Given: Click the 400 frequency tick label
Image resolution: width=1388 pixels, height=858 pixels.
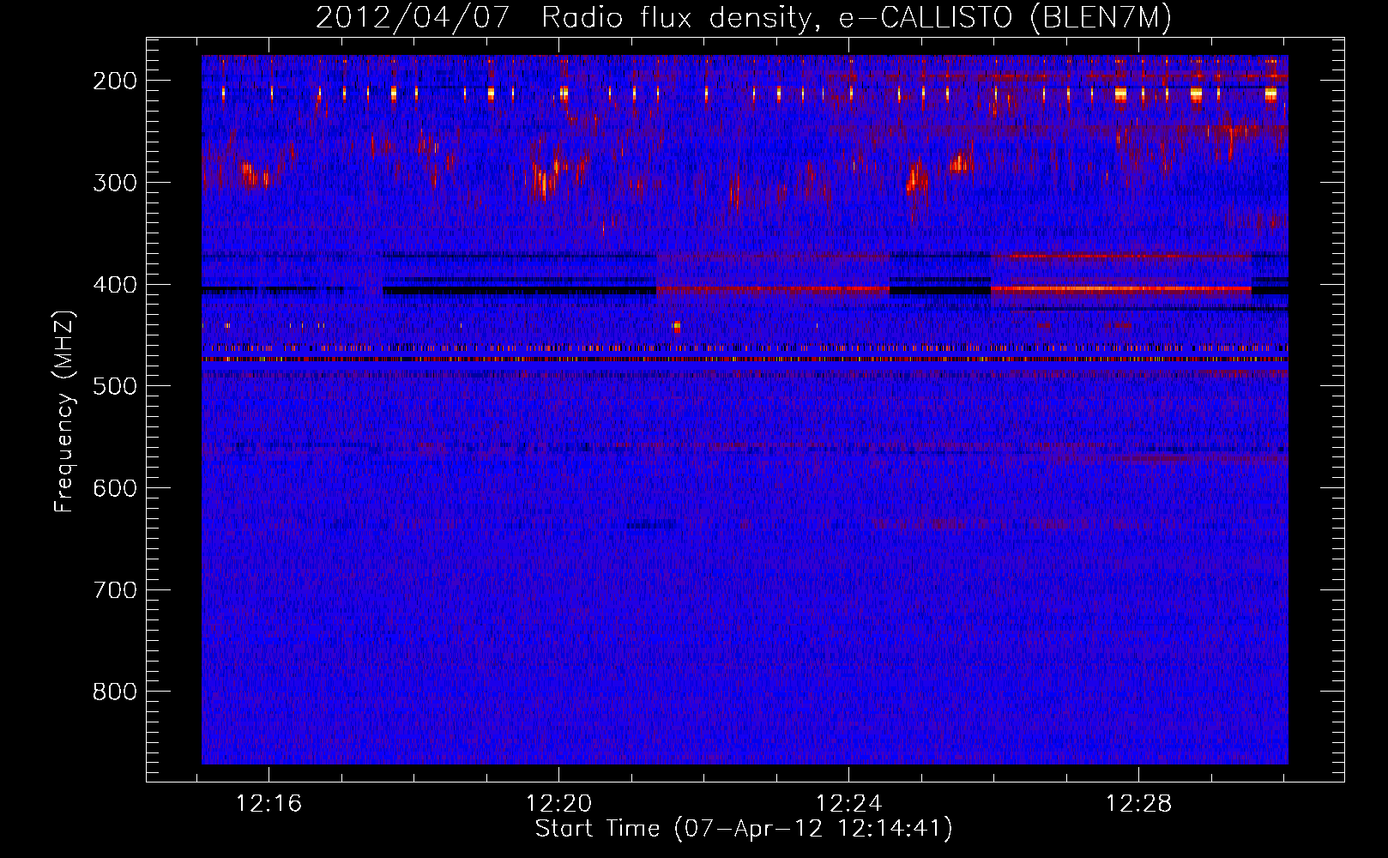Looking at the screenshot, I should tap(115, 285).
